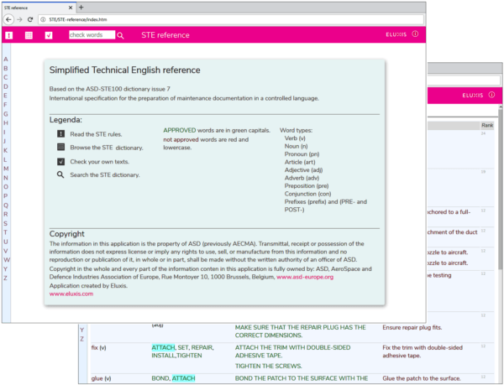Image resolution: width=504 pixels, height=385 pixels.
Task: Click the search magnifier icon
Action: click(120, 35)
